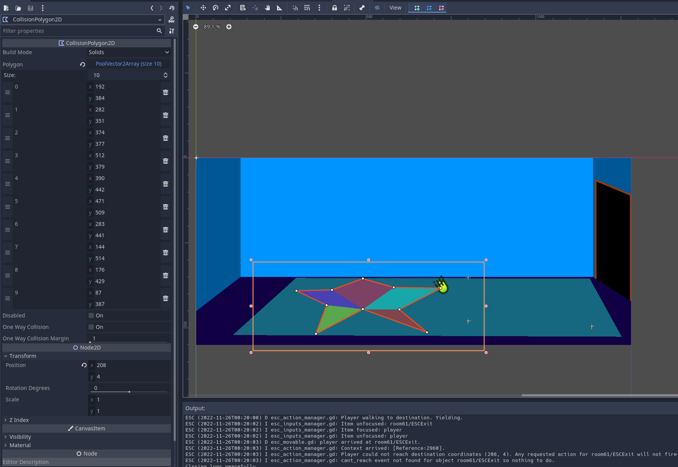This screenshot has height=467, width=678.
Task: Select the red delete-points polygon mode
Action: pos(441,8)
